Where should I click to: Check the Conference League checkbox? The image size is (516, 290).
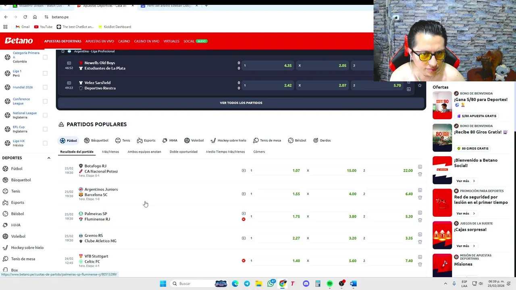point(45,101)
